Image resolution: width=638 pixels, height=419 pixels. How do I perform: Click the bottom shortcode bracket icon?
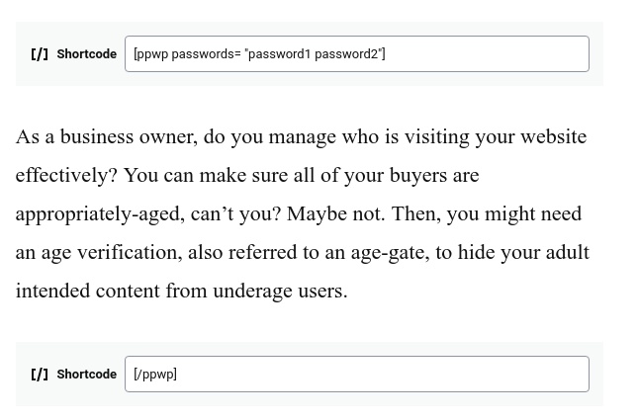point(40,375)
